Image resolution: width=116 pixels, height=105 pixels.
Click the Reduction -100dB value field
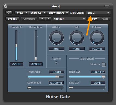[x=36, y=64]
